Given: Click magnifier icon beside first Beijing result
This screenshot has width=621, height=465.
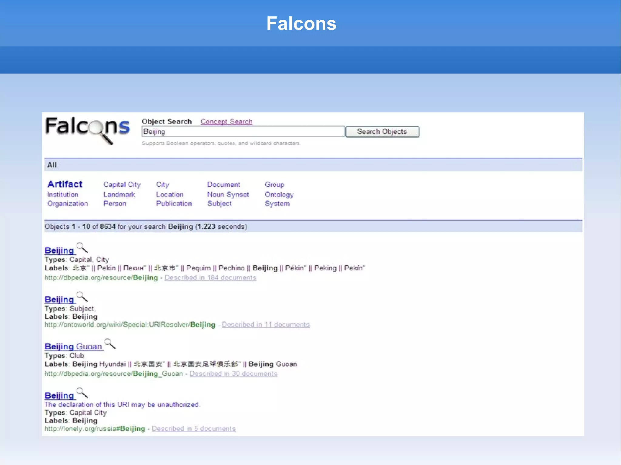Looking at the screenshot, I should [82, 248].
